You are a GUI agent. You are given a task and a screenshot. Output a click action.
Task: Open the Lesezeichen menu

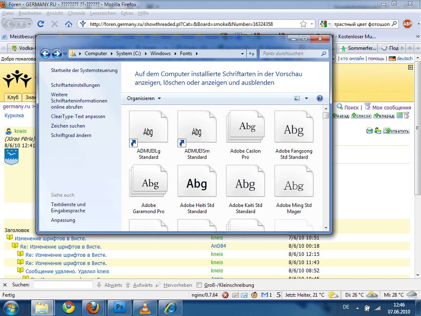[x=103, y=13]
